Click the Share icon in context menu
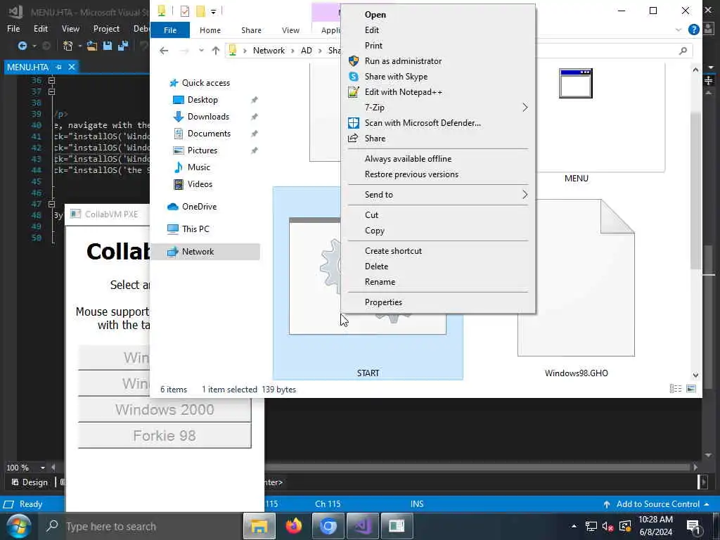The image size is (720, 540). [x=353, y=139]
